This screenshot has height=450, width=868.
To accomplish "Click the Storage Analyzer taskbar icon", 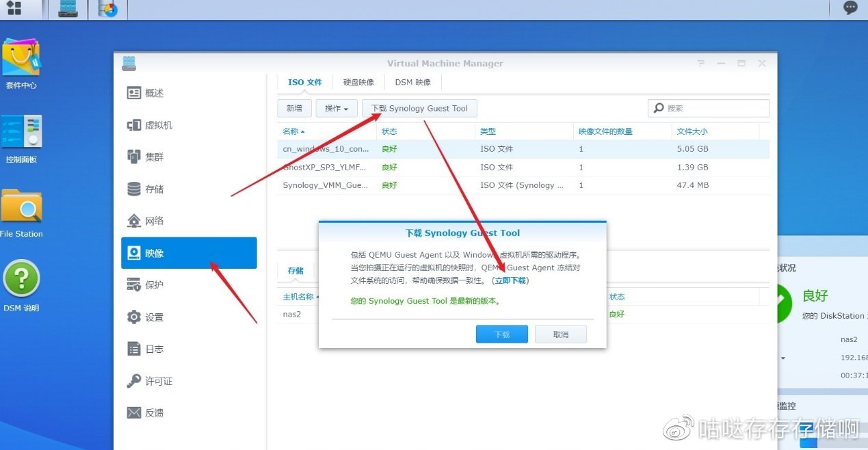I will point(108,9).
